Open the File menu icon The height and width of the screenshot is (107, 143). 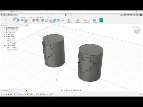[x=5, y=15]
